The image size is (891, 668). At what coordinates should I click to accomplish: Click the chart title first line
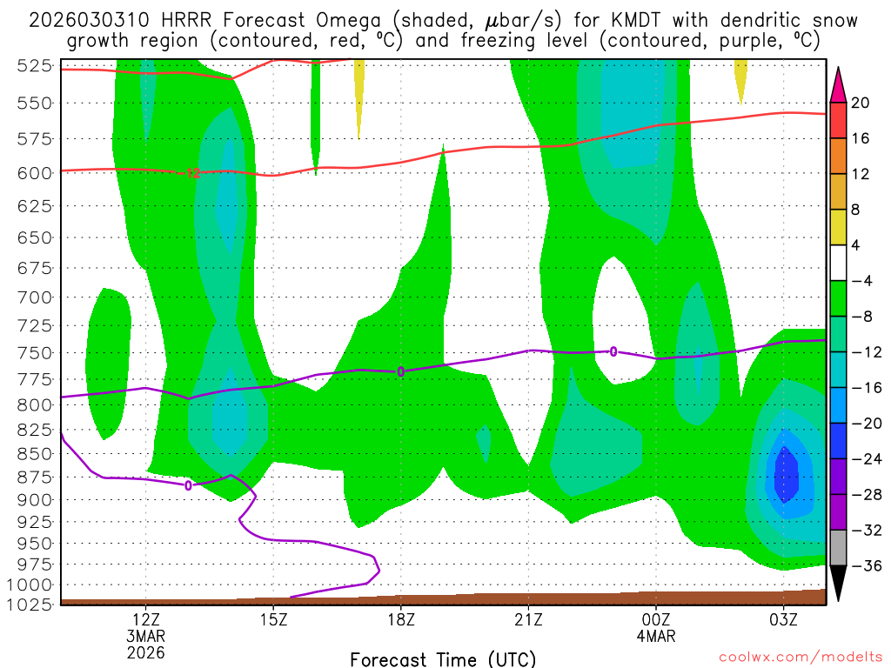pyautogui.click(x=443, y=21)
